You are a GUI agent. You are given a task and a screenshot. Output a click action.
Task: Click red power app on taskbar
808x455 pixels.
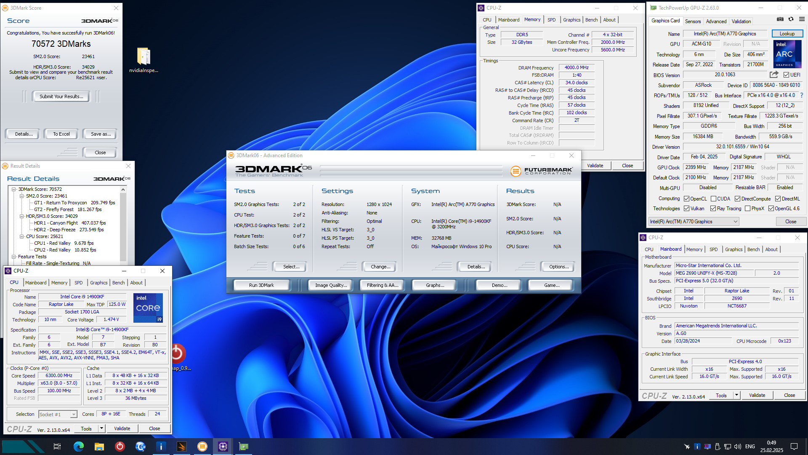pos(120,447)
